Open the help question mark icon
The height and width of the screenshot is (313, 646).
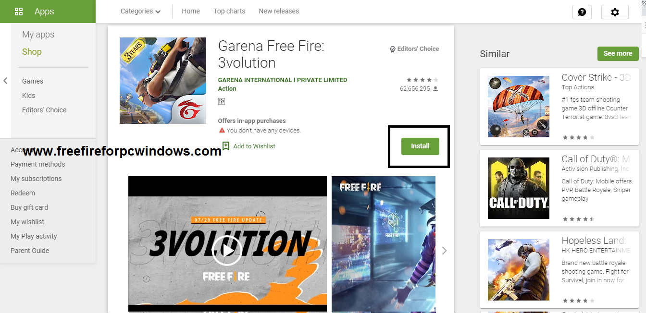click(x=582, y=12)
